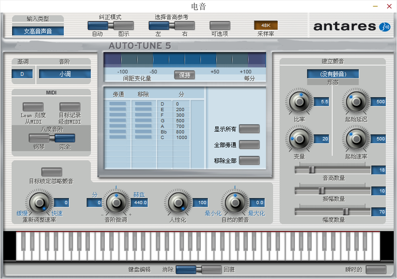This screenshot has height=279, width=397.
Task: Open the 输入类型 dropdown showing 女高音声音
Action: 38,31
